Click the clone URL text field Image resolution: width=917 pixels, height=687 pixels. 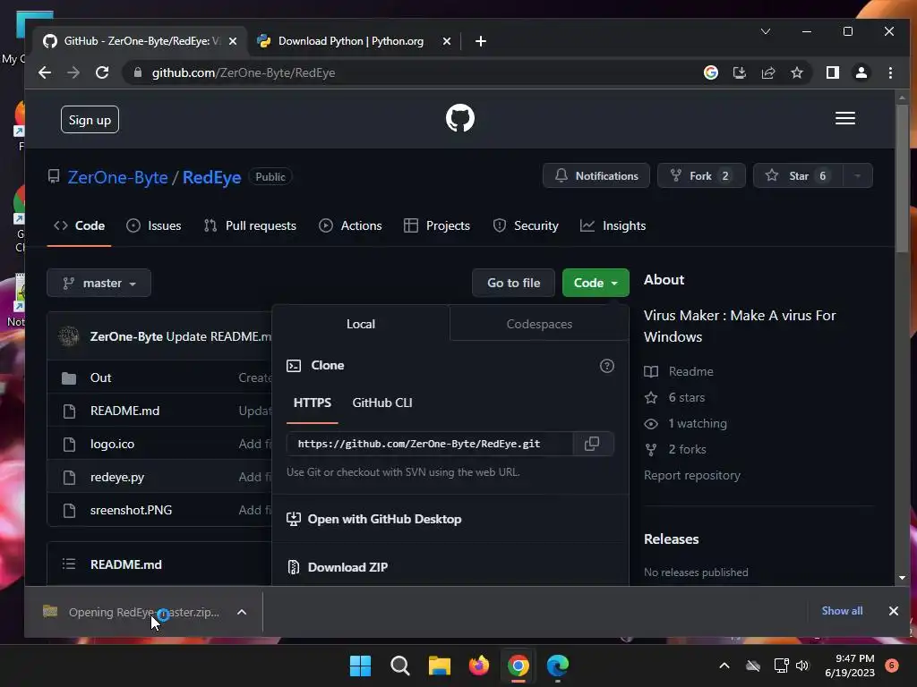[429, 444]
